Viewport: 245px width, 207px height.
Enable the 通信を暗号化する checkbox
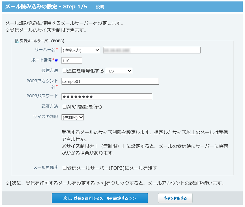tap(64, 71)
